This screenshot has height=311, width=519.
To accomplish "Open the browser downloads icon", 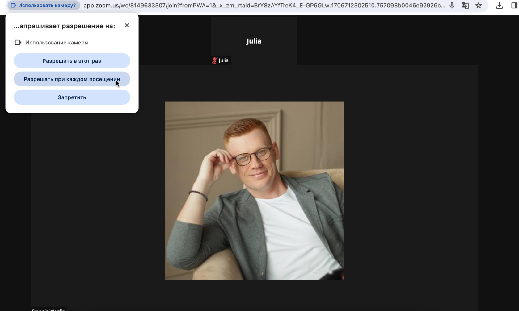I will [499, 5].
